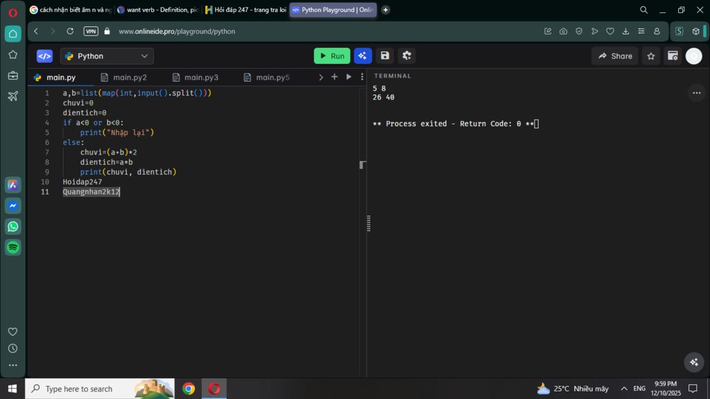Click code line 'print(chuvi, dientich)'
710x399 pixels.
pyautogui.click(x=128, y=172)
